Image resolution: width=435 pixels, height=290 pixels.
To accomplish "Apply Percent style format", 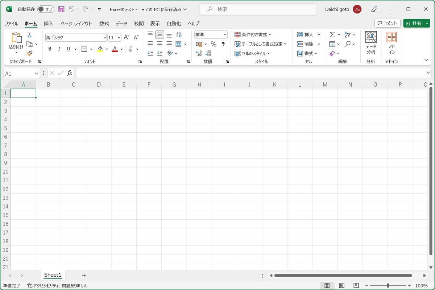I will pyautogui.click(x=214, y=44).
